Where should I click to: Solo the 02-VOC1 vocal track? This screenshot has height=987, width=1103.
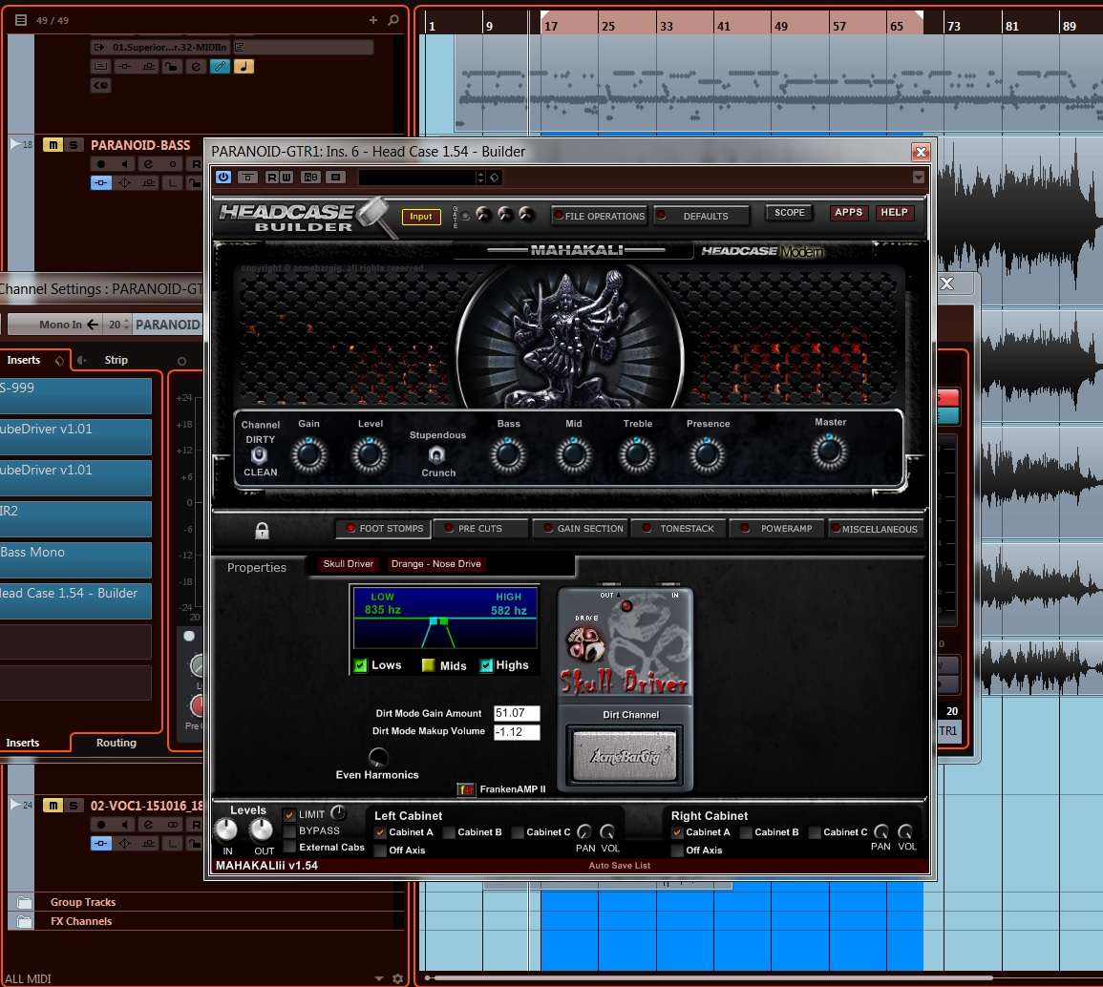[x=74, y=806]
